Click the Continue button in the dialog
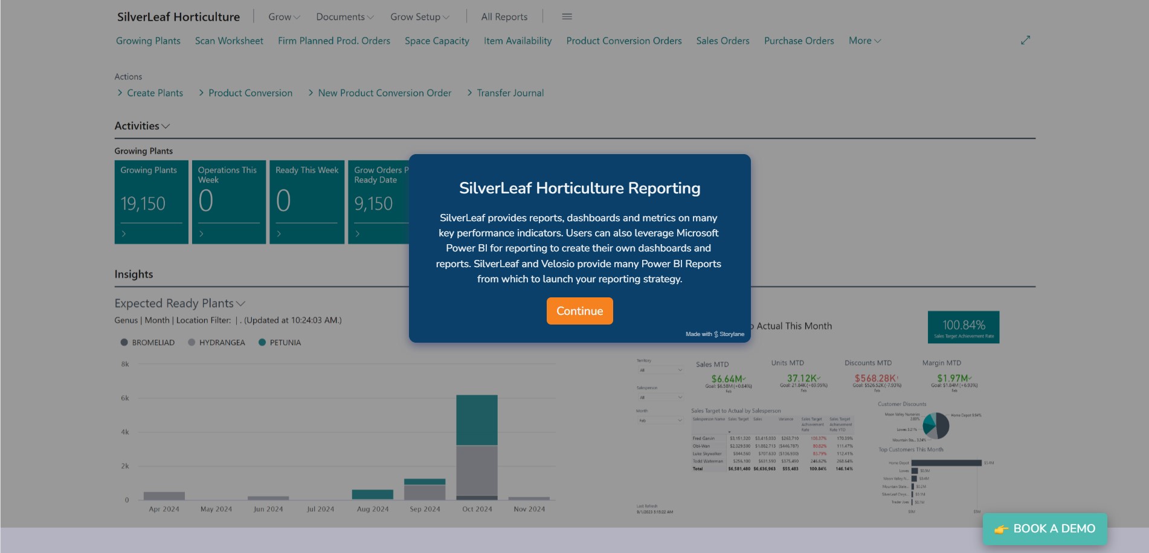1149x553 pixels. [x=579, y=311]
